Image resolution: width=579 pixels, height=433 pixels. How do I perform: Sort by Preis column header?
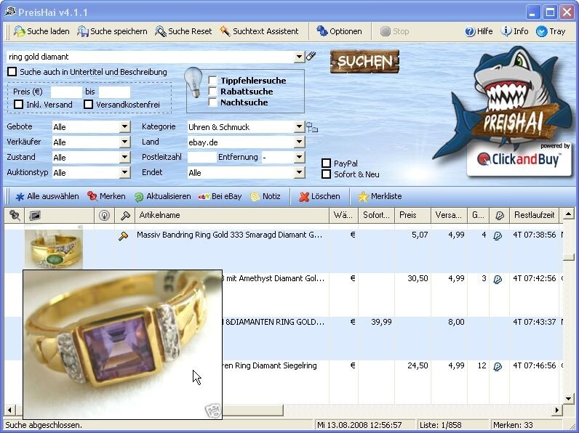(413, 215)
